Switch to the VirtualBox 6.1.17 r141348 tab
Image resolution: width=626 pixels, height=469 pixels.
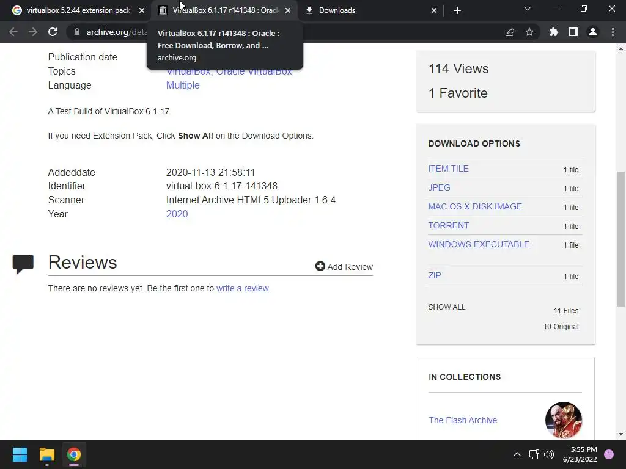[226, 10]
